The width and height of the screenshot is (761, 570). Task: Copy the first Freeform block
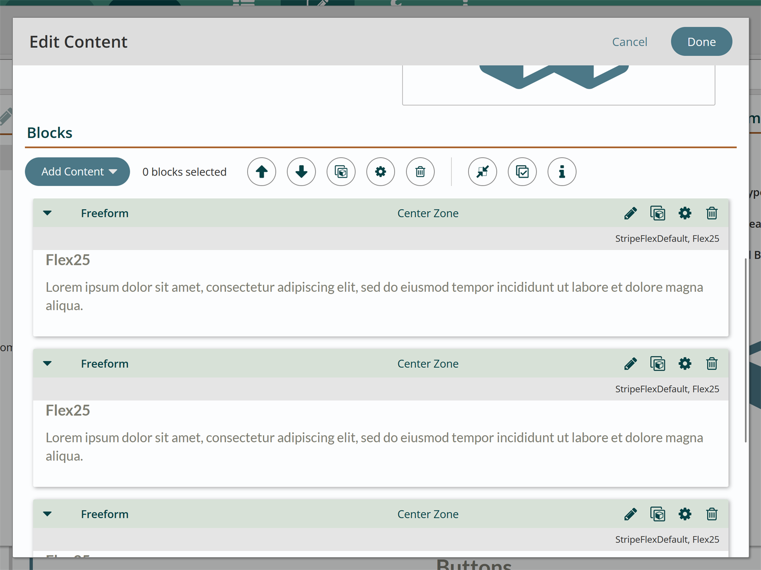click(x=657, y=213)
